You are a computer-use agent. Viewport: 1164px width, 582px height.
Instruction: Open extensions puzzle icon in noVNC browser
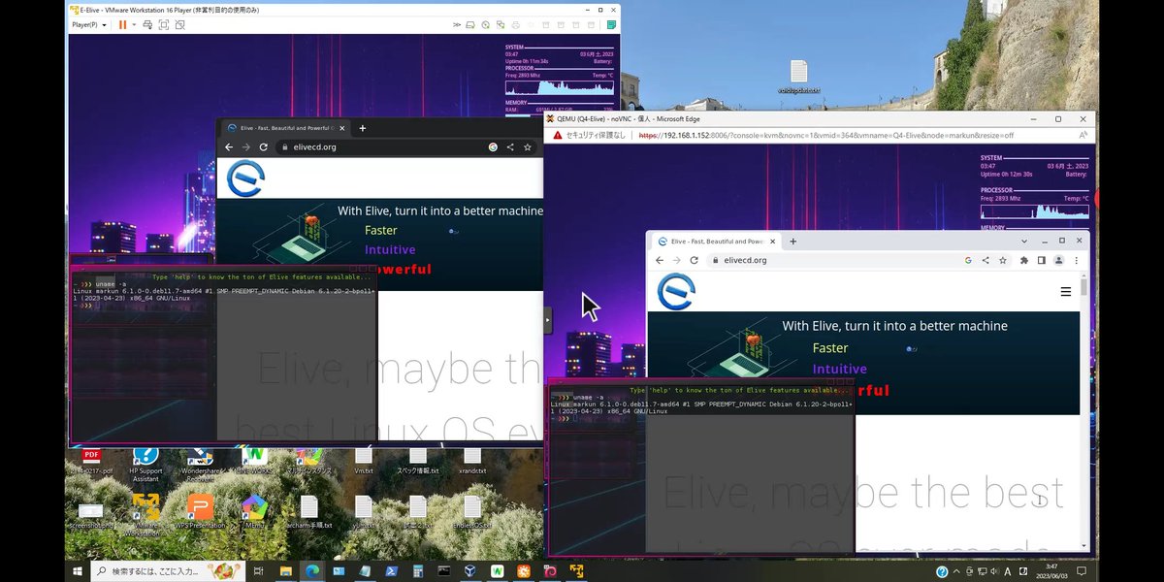pyautogui.click(x=1024, y=260)
